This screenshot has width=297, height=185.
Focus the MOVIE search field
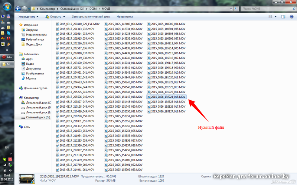(x=268, y=9)
